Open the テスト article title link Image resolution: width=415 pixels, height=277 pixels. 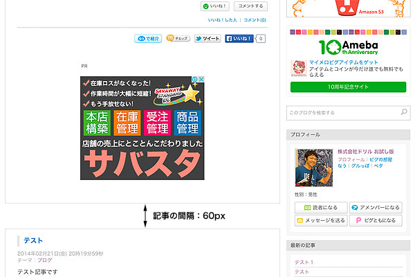click(x=33, y=240)
